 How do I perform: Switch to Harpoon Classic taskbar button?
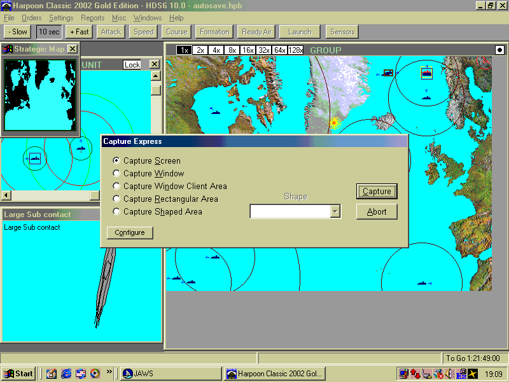(x=274, y=374)
